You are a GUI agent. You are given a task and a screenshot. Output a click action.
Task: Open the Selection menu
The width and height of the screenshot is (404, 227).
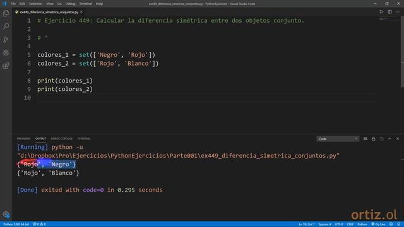click(x=35, y=4)
